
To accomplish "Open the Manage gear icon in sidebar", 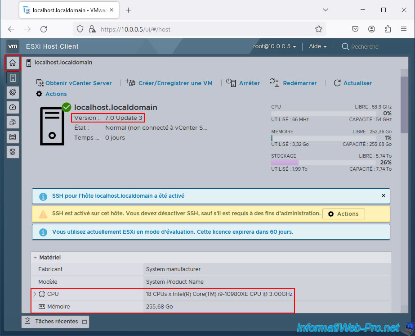I will click(x=13, y=92).
